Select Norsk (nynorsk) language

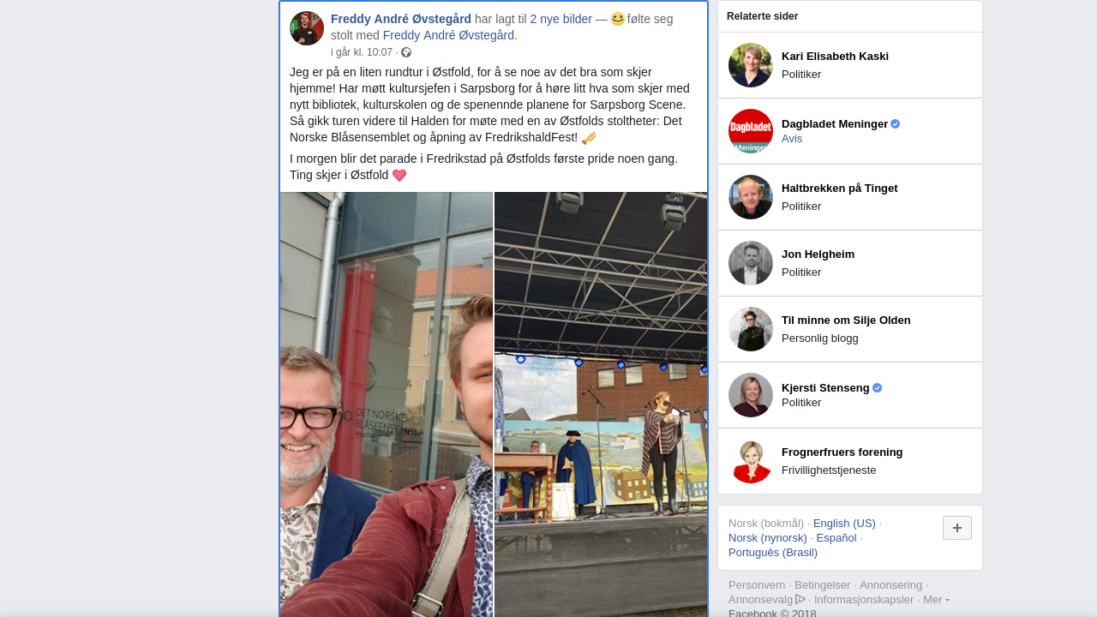click(x=768, y=537)
